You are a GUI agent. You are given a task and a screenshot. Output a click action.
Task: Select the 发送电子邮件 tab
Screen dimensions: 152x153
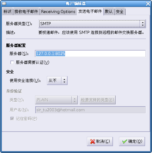click(90, 11)
